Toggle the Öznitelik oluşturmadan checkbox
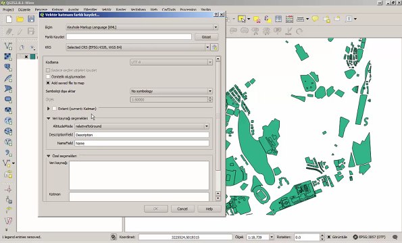This screenshot has height=243, width=402. 48,76
